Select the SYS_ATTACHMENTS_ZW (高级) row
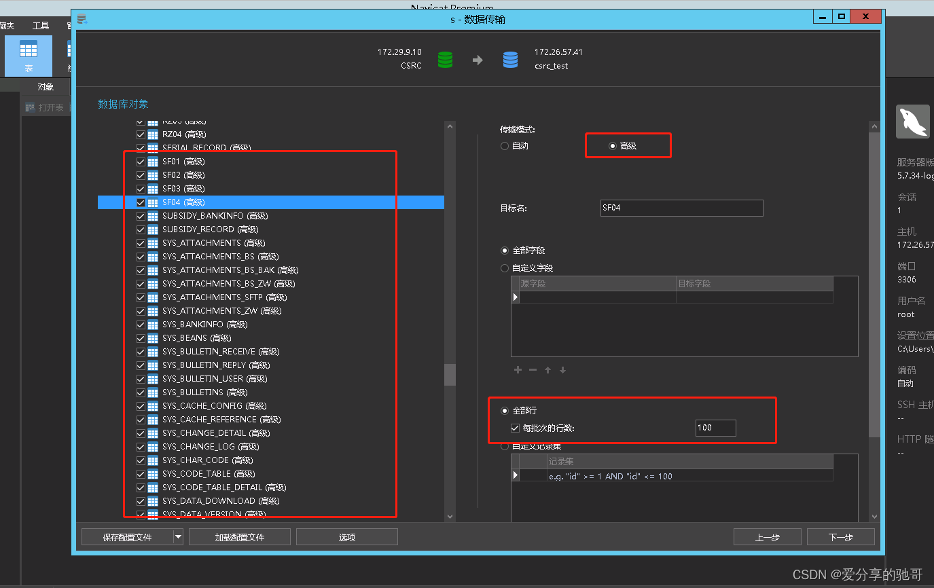This screenshot has width=934, height=588. 271,311
